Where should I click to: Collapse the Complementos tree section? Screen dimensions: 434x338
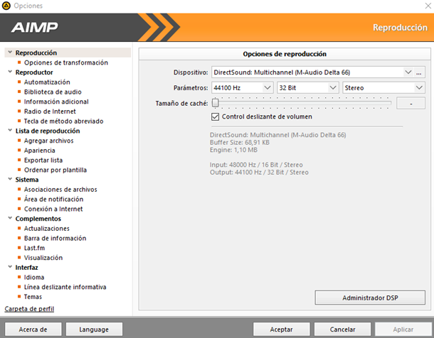point(10,219)
